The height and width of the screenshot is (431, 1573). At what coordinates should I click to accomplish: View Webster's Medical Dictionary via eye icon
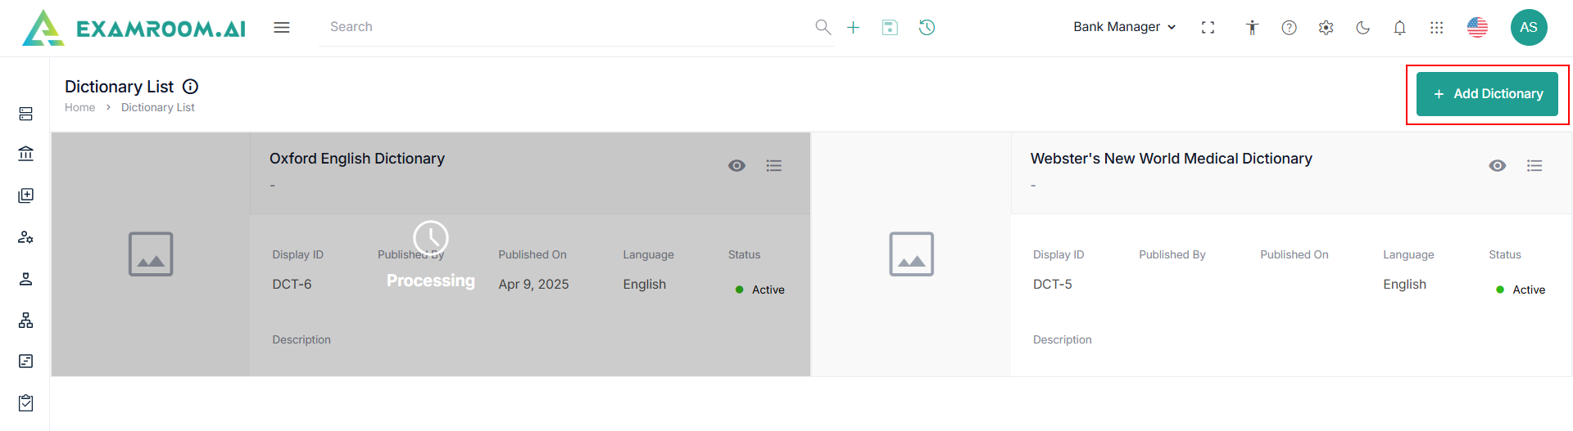[x=1498, y=166]
